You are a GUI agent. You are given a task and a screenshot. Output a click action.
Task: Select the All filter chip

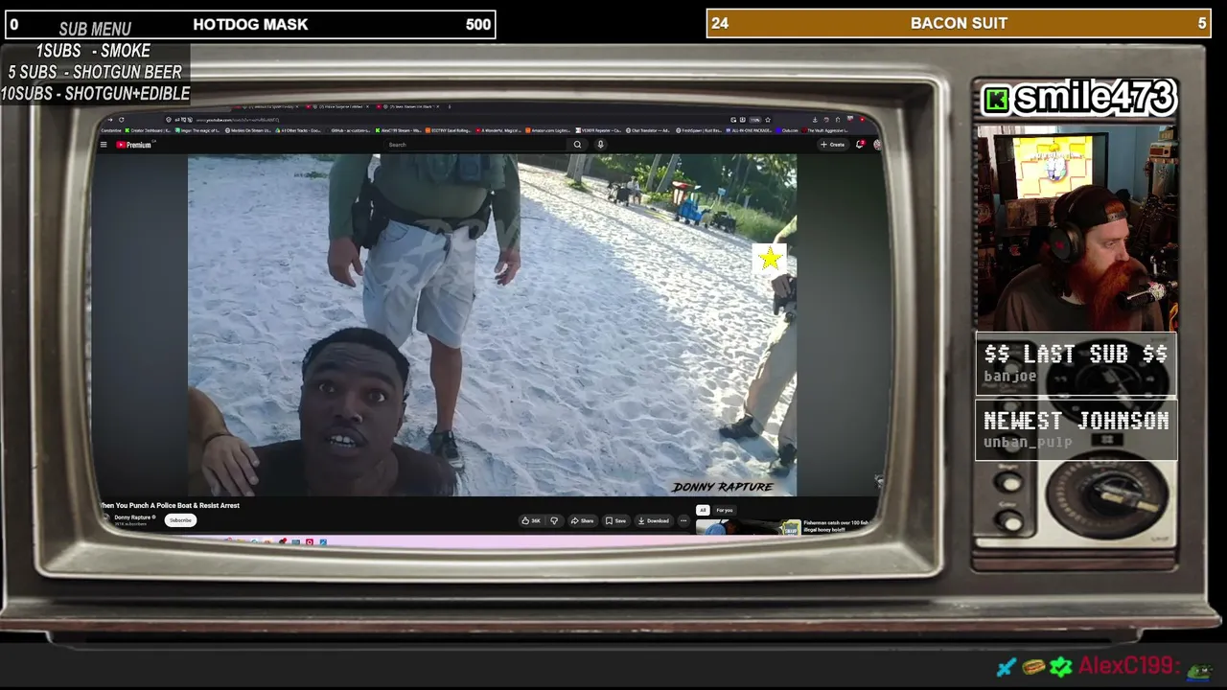[703, 510]
